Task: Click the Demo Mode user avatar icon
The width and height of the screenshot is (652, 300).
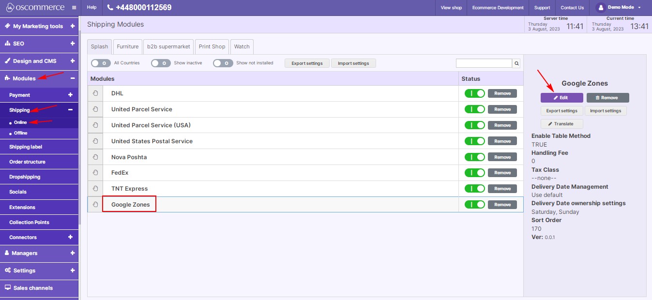Action: [x=601, y=8]
